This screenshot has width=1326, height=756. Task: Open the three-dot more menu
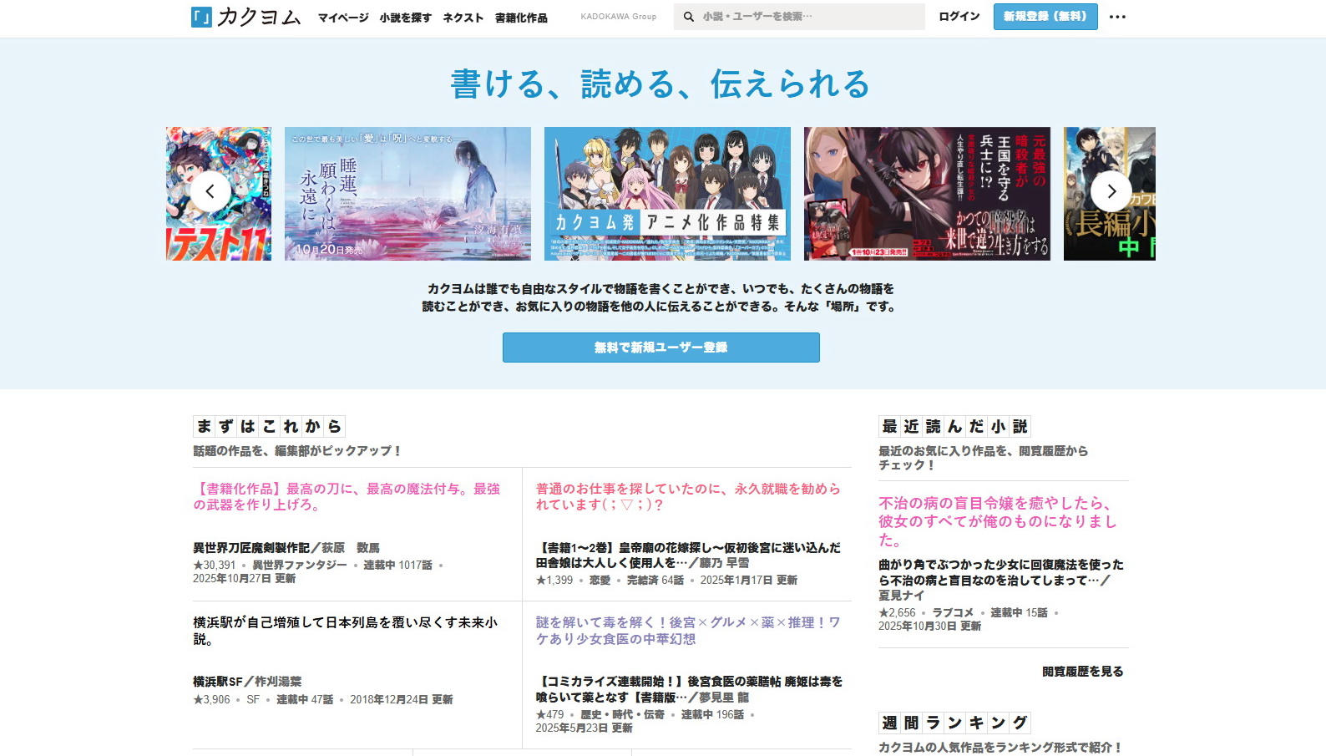(x=1117, y=17)
